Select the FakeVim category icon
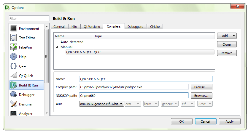 pos(14,47)
